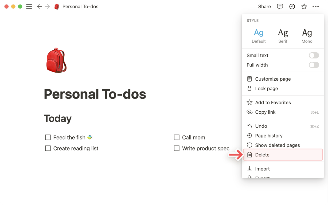Choose Lock page in the menu
Viewport: 328px width, 205px height.
click(x=283, y=89)
